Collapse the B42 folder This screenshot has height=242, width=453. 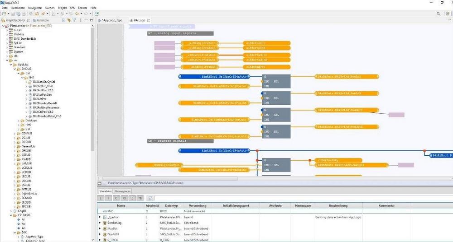pos(22,78)
